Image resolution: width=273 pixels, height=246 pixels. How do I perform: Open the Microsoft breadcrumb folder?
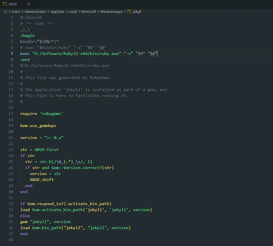(89, 12)
